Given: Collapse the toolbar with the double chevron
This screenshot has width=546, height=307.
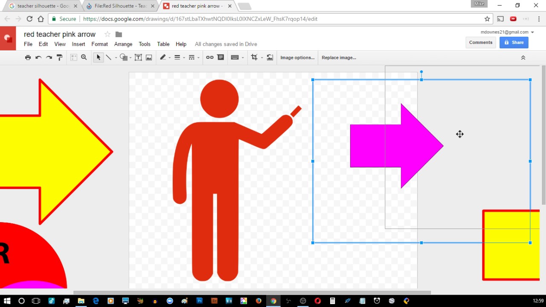Looking at the screenshot, I should 523,57.
